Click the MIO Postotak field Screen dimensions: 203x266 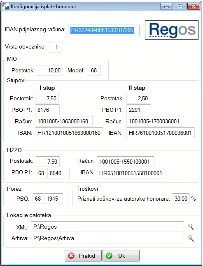pyautogui.click(x=49, y=70)
